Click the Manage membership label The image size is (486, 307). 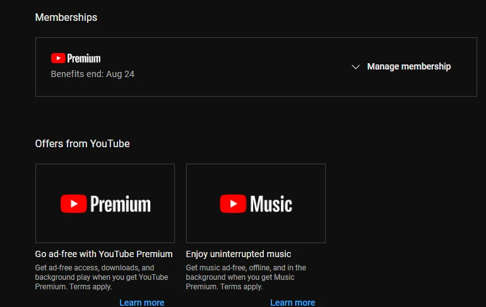coord(409,66)
